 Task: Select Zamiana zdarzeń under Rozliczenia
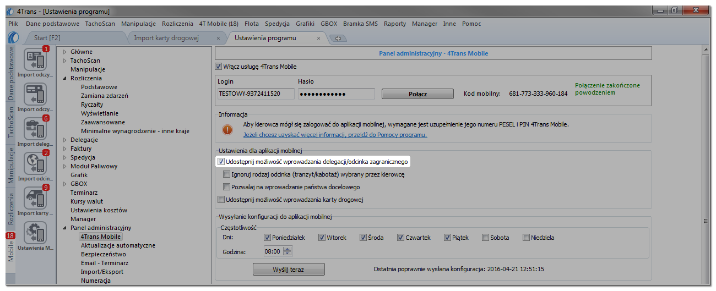pyautogui.click(x=105, y=96)
